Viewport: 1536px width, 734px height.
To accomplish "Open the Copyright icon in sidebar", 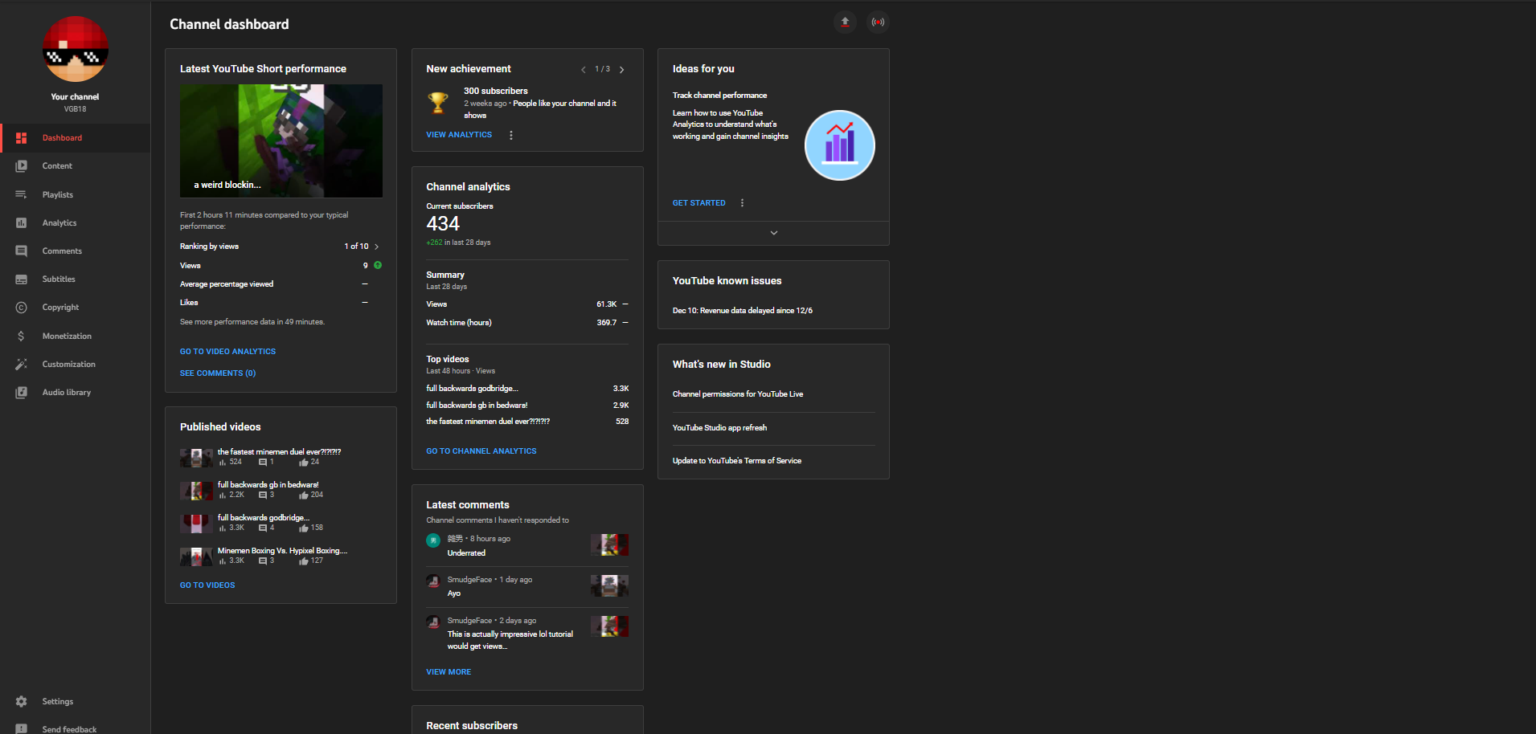I will pos(22,308).
